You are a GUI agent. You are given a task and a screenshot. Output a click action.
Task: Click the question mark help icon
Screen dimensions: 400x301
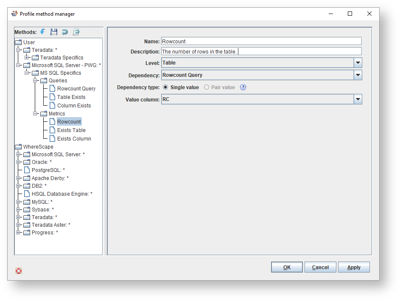click(243, 87)
